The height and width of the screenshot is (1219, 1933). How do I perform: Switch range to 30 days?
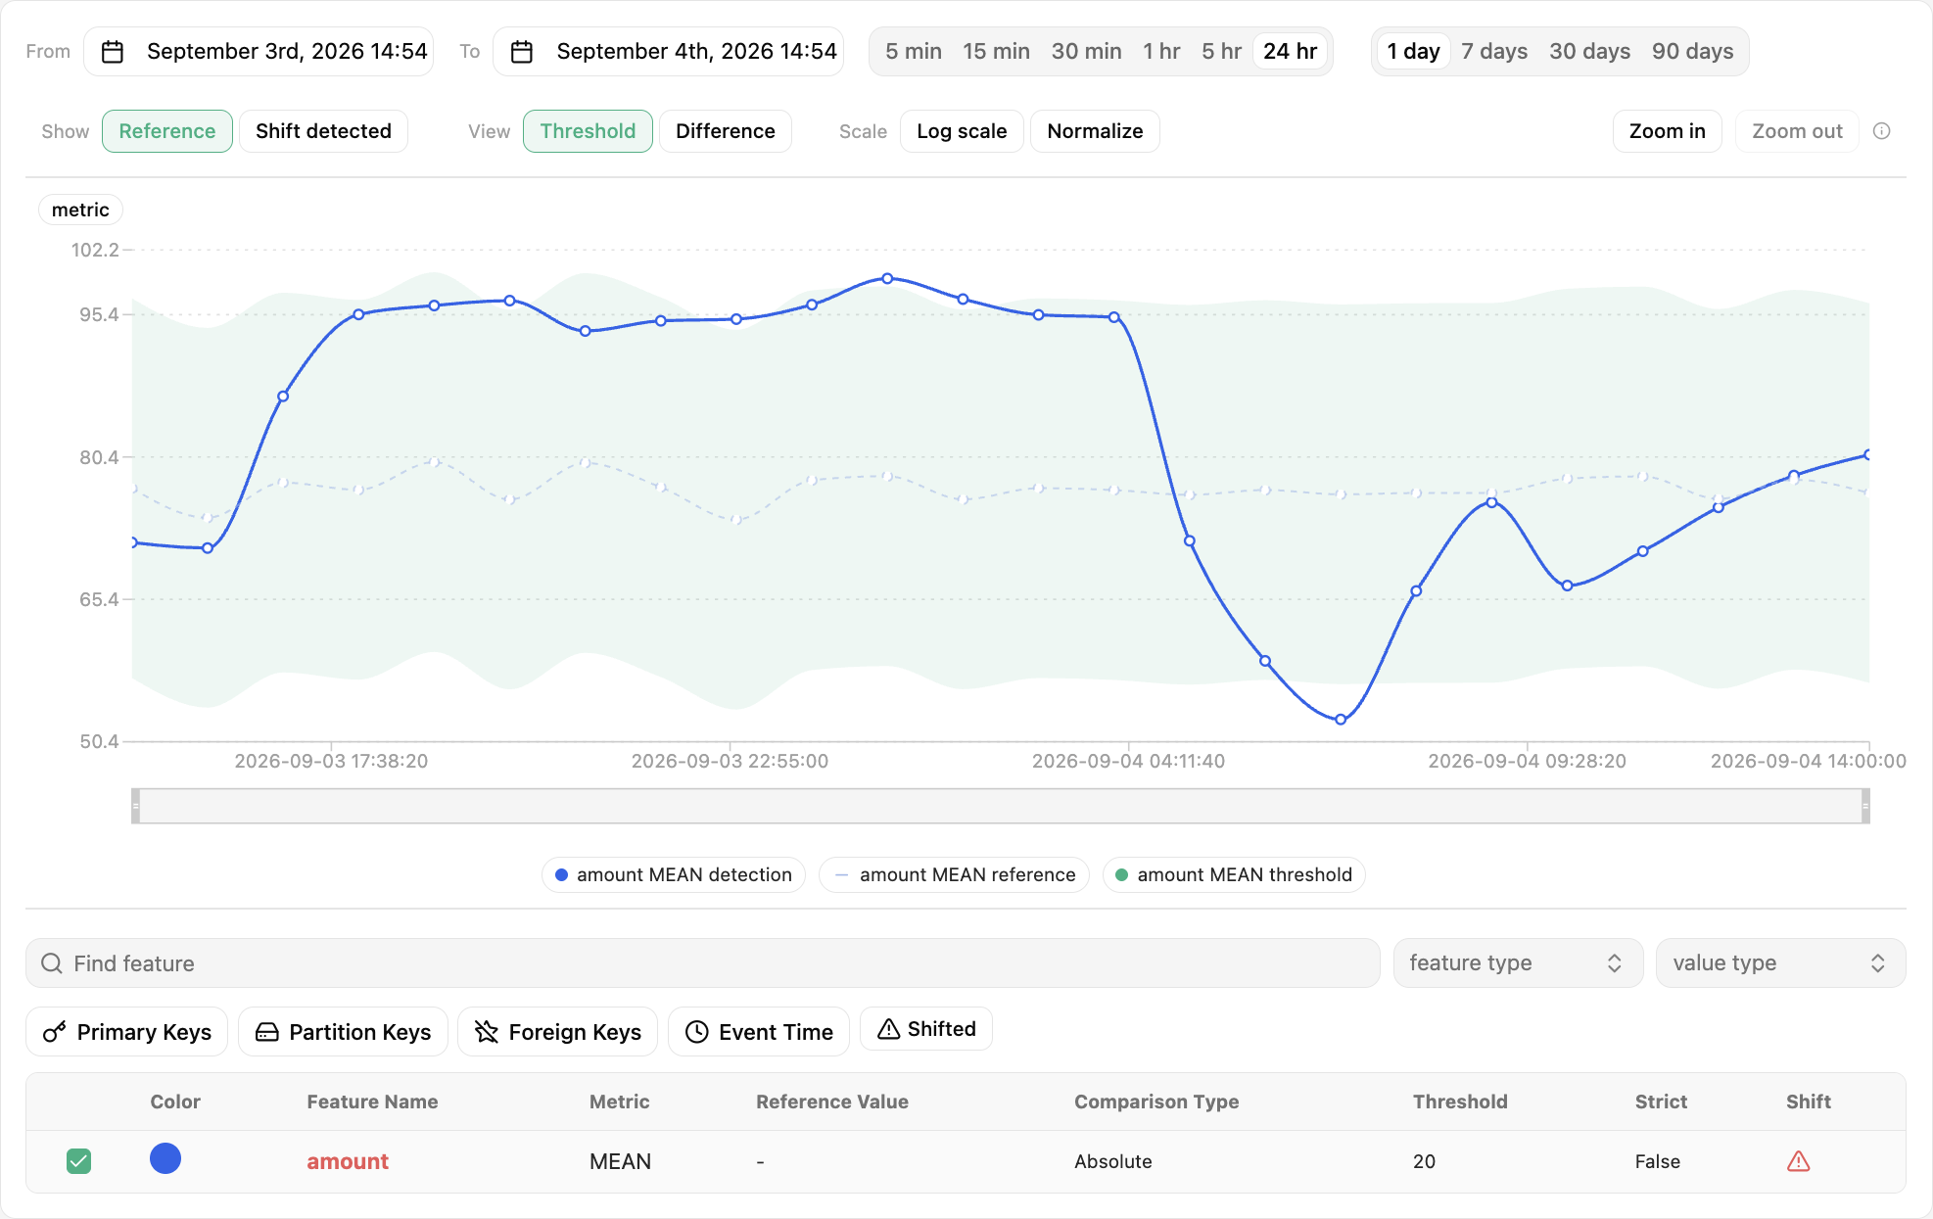click(x=1589, y=52)
